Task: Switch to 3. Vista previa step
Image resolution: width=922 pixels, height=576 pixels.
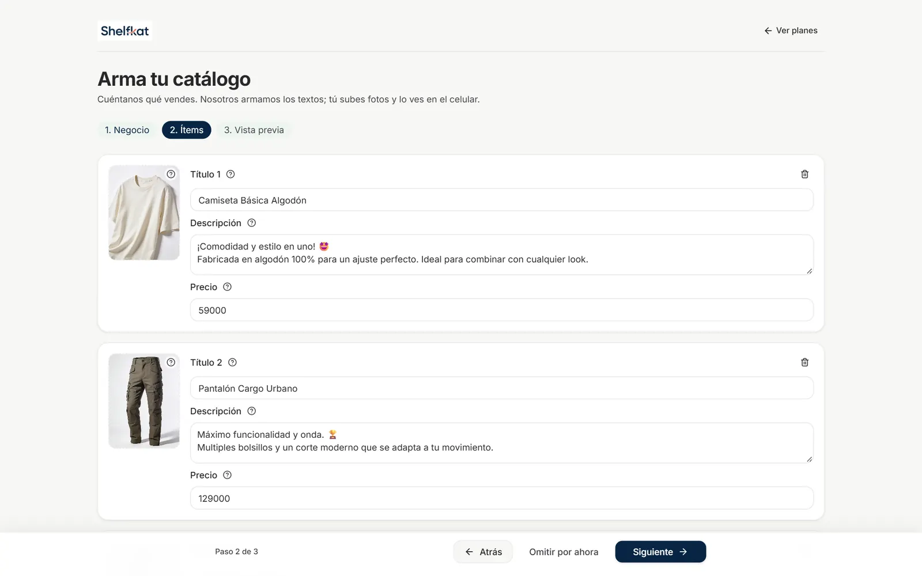Action: coord(254,130)
